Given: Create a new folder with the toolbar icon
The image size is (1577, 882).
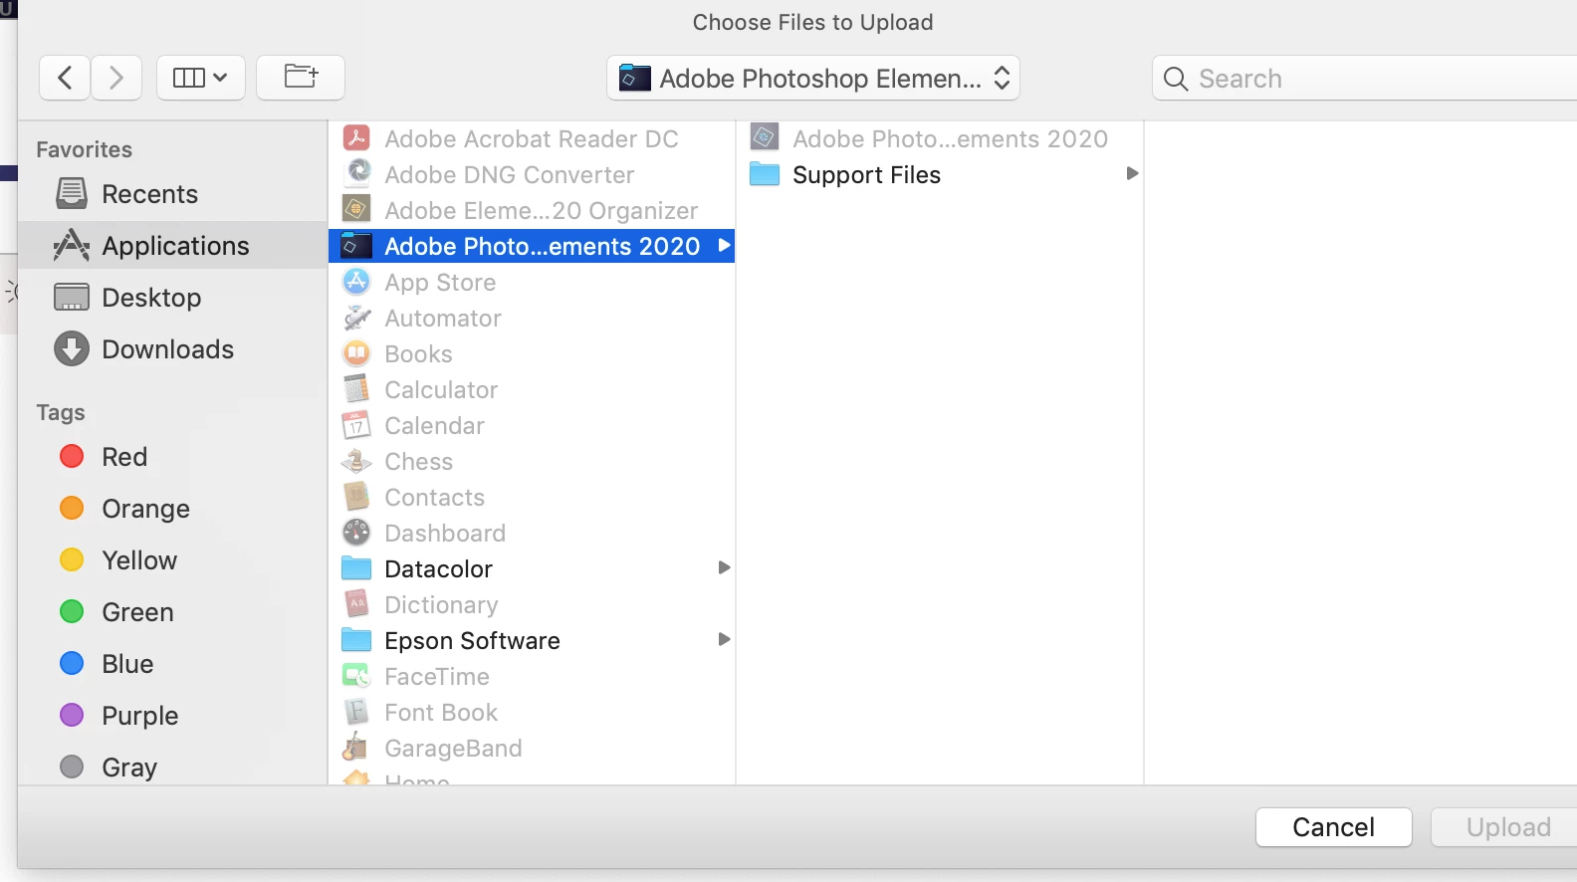Looking at the screenshot, I should (301, 78).
